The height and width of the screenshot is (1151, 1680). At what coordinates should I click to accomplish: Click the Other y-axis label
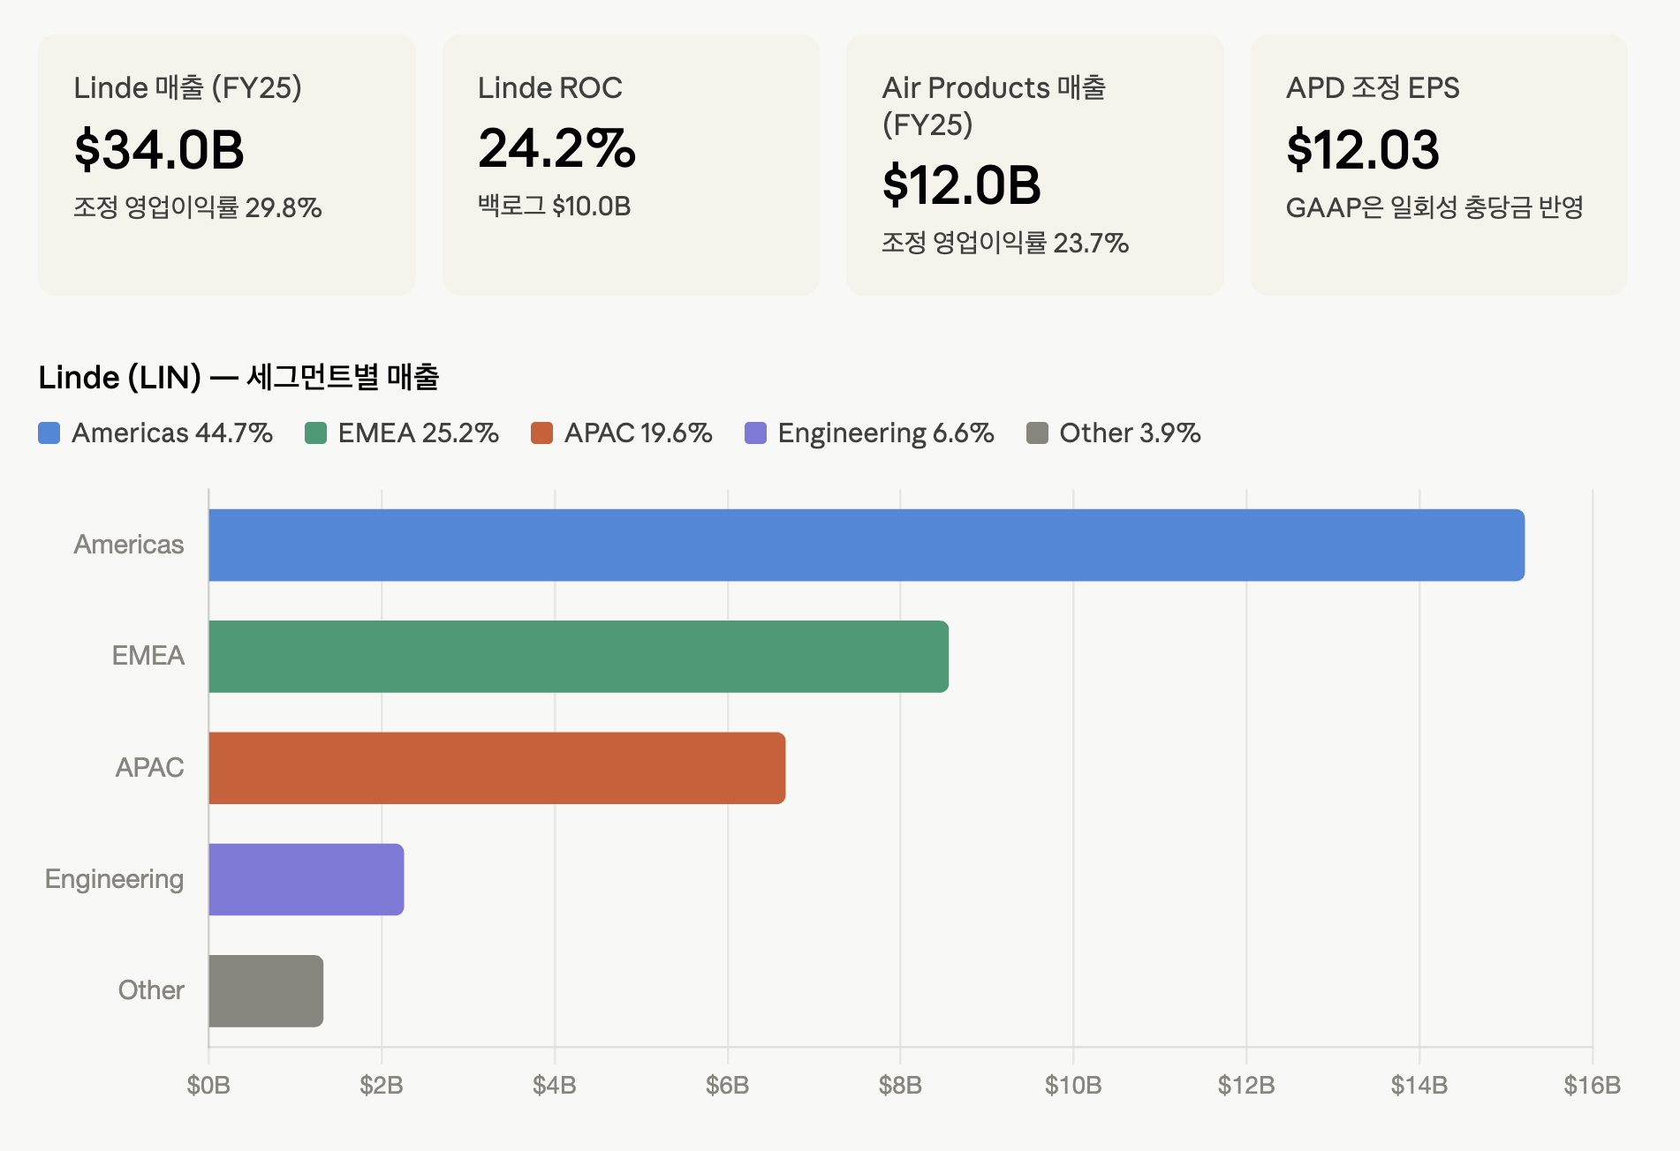pyautogui.click(x=151, y=990)
